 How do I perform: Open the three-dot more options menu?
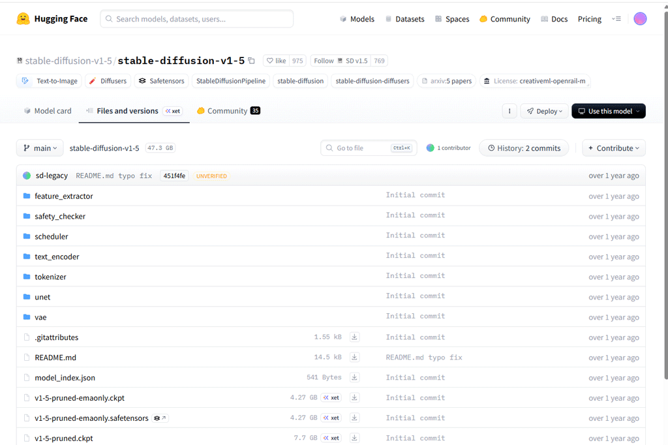(x=509, y=111)
